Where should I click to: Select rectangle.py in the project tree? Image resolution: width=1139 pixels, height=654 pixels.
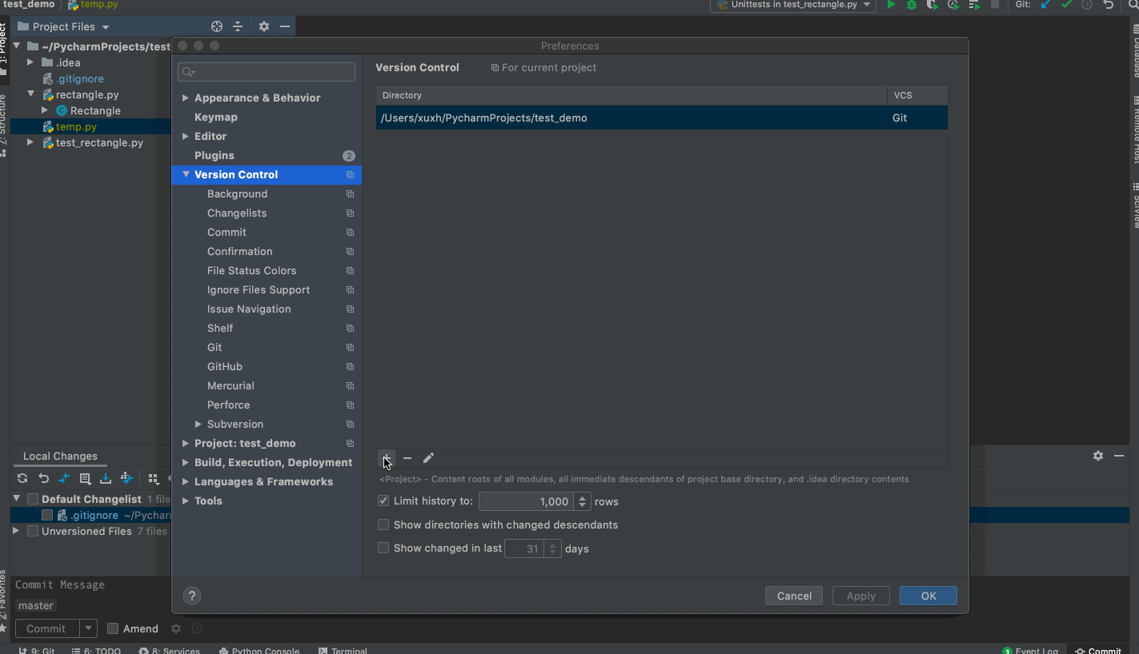click(87, 94)
